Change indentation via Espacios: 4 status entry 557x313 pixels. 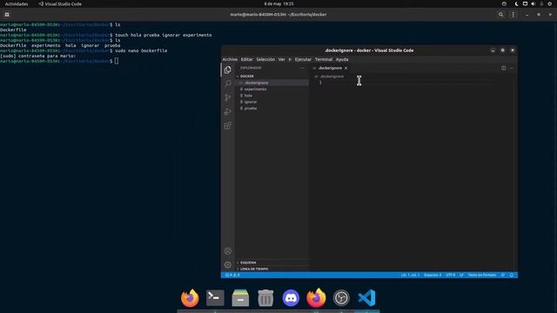click(433, 275)
